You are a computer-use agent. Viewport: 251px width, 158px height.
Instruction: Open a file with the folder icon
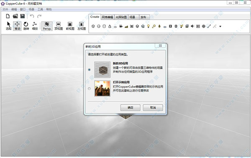click(15, 16)
